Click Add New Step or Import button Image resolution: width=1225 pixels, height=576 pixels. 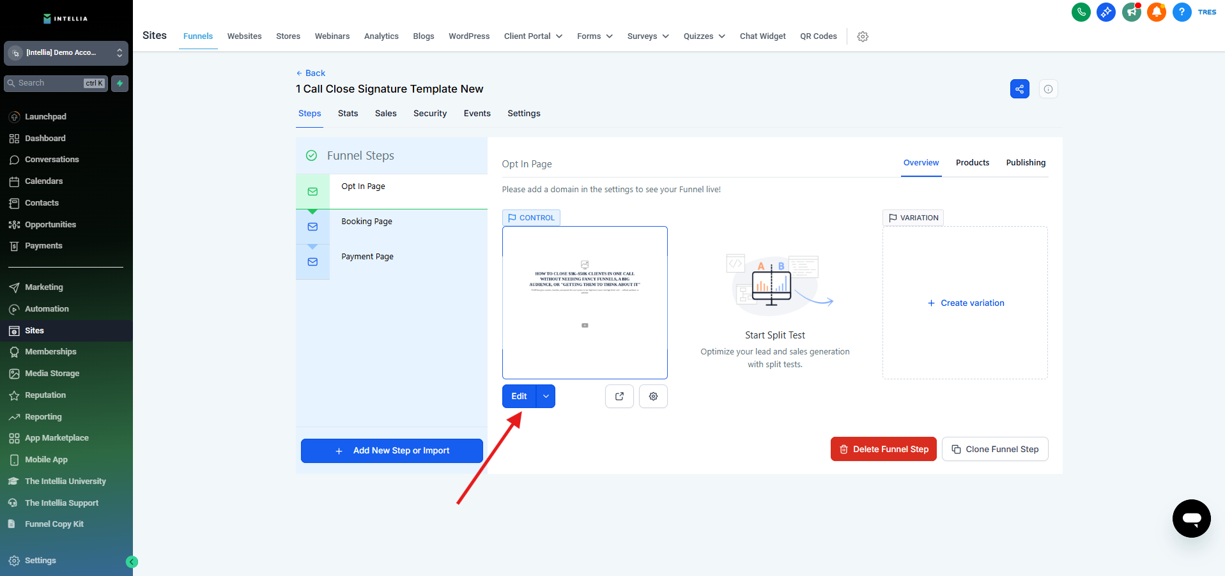pos(392,450)
